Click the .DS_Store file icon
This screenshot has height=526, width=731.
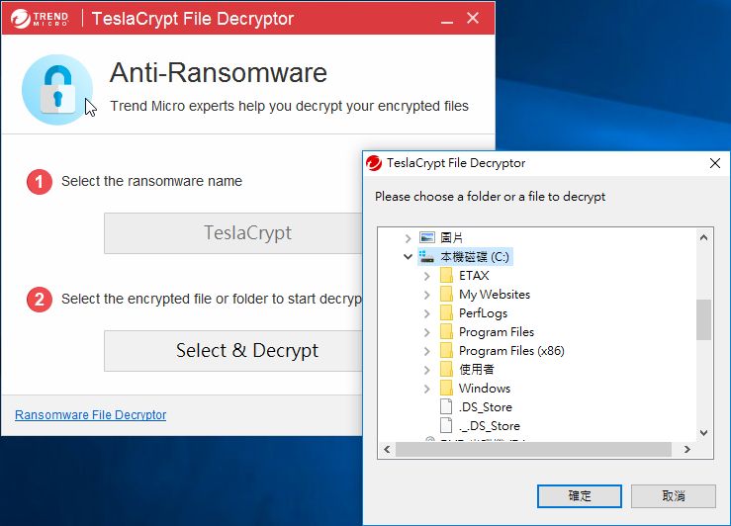(x=446, y=406)
